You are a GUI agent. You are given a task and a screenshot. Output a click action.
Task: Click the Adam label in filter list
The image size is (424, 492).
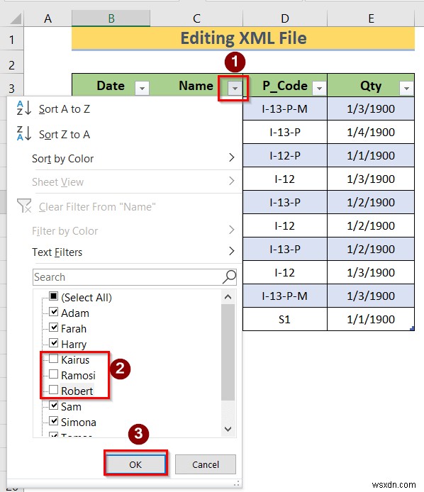click(75, 313)
